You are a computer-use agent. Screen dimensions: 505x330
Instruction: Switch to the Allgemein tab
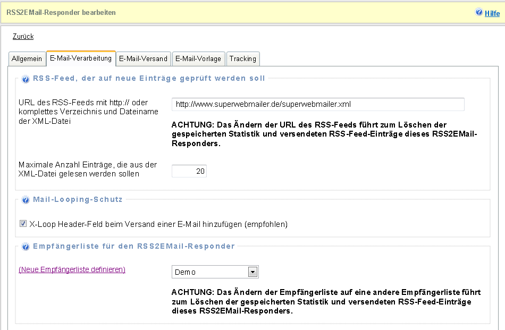27,59
